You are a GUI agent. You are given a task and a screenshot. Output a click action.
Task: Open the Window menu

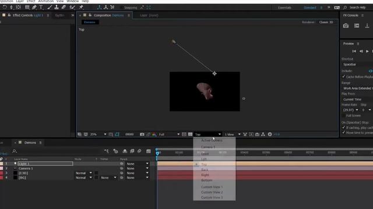pos(72,1)
